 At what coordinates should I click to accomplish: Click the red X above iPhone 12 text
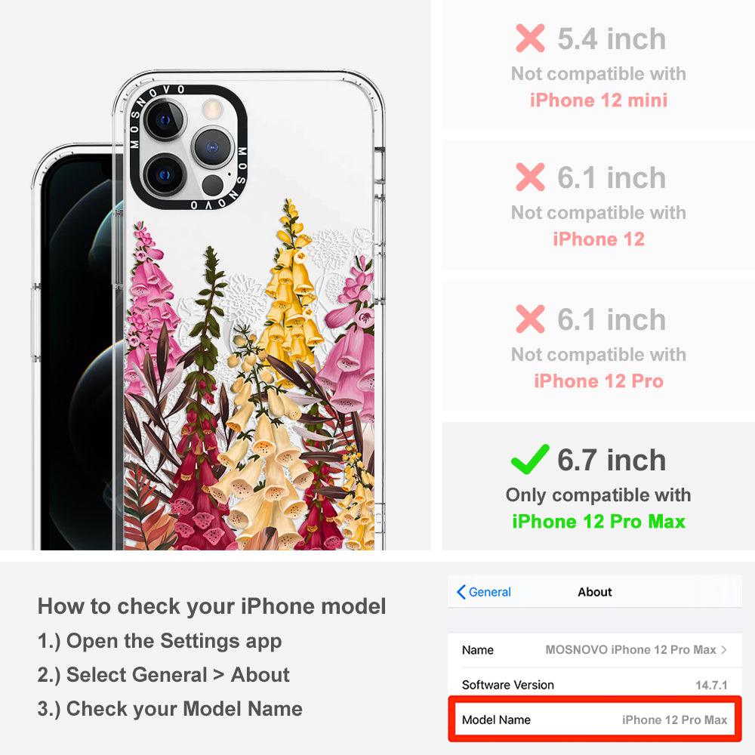coord(530,177)
